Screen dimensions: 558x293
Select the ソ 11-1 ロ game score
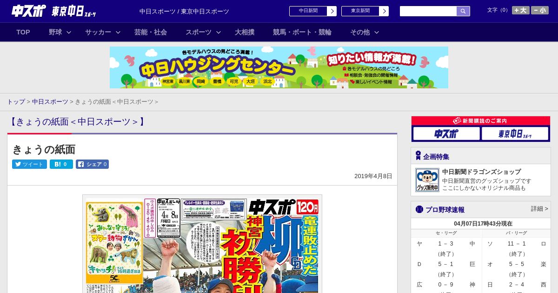pos(517,244)
